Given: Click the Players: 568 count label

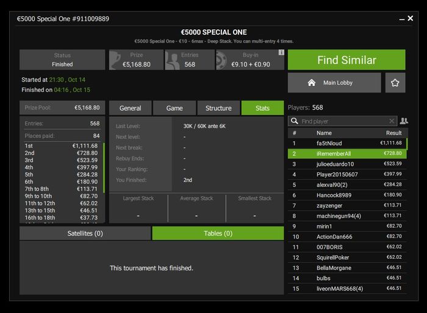Looking at the screenshot, I should point(305,107).
